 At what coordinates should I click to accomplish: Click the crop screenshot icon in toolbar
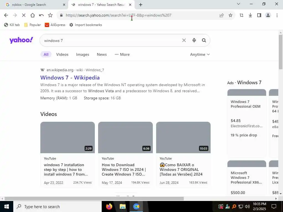click(242, 15)
